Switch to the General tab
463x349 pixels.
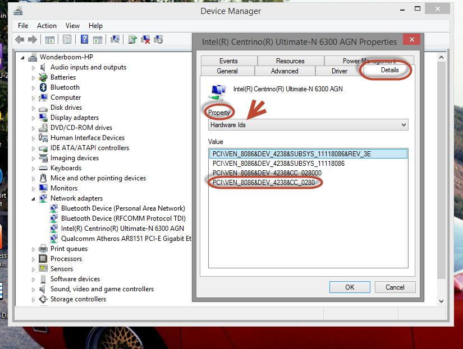click(x=227, y=71)
